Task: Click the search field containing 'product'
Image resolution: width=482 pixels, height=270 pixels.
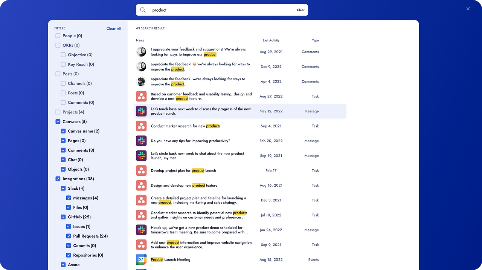Action: tap(222, 10)
